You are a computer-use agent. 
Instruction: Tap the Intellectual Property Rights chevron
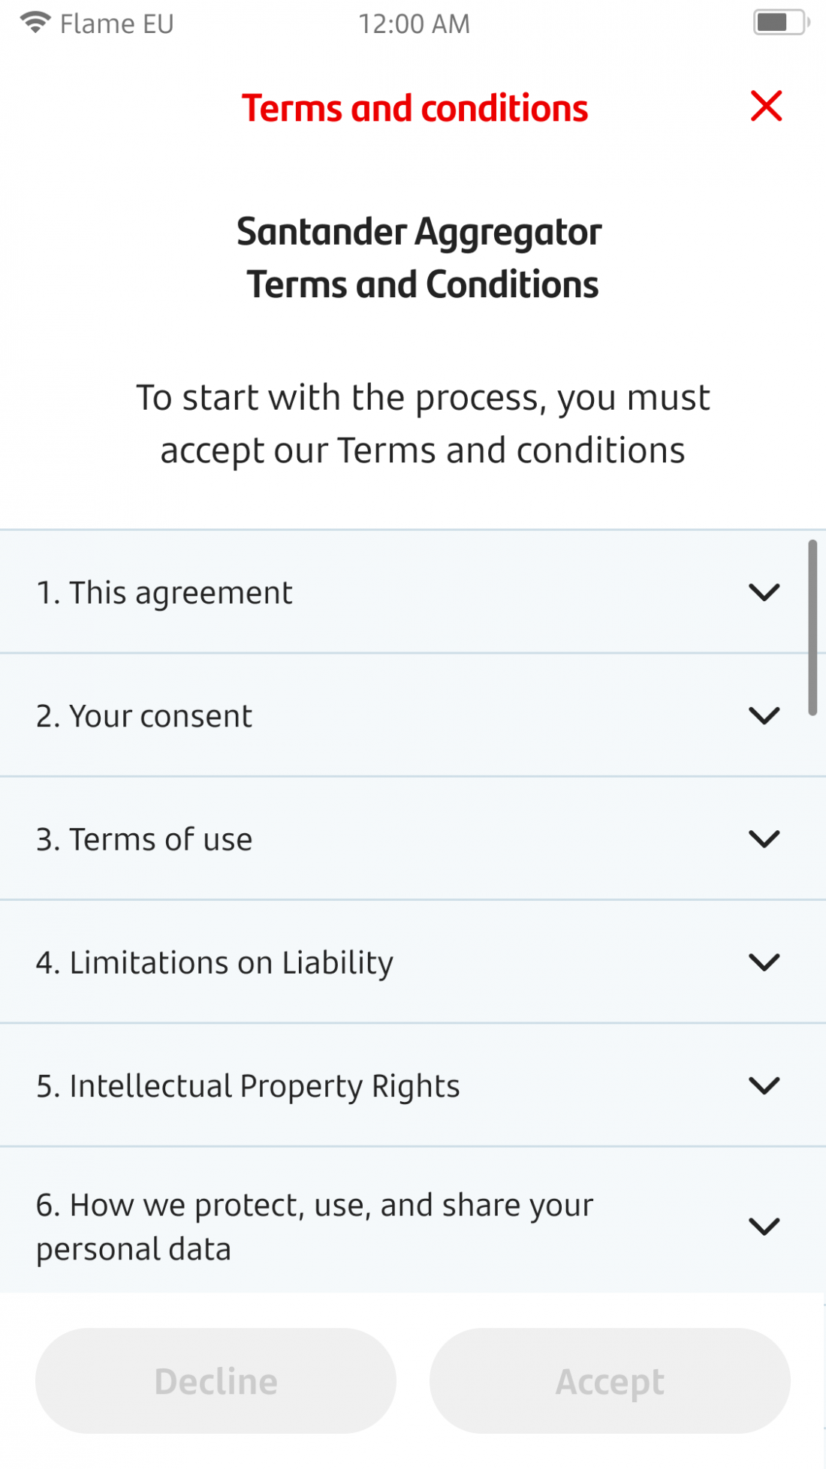point(764,1085)
